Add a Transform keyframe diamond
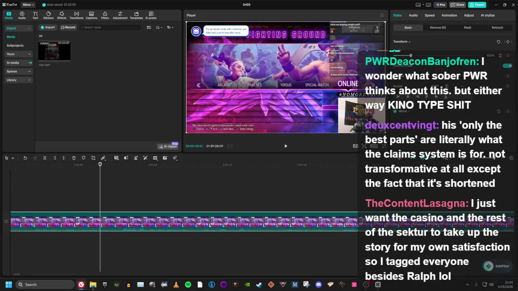 pos(508,42)
